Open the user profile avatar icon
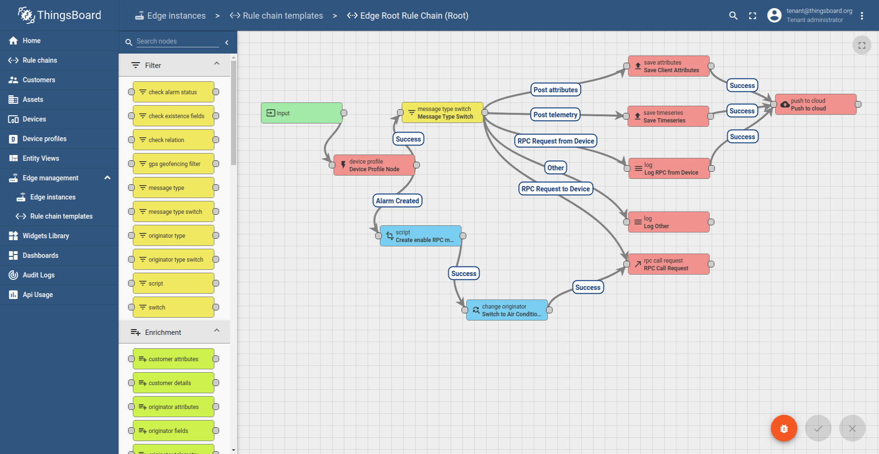Screen dimensions: 879x454 pos(774,15)
